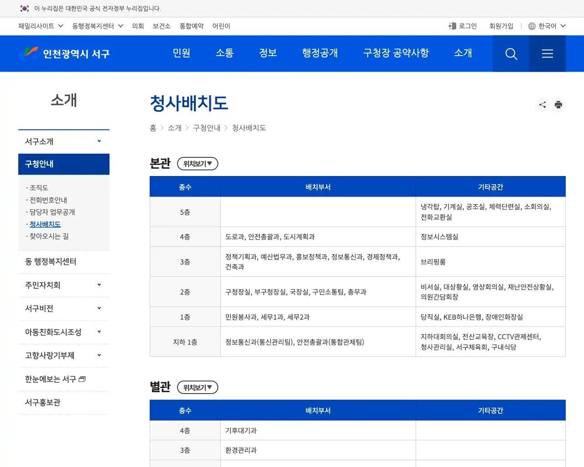Screen dimensions: 584x467
Task: Open the 민원 navigation menu
Action: [x=182, y=53]
